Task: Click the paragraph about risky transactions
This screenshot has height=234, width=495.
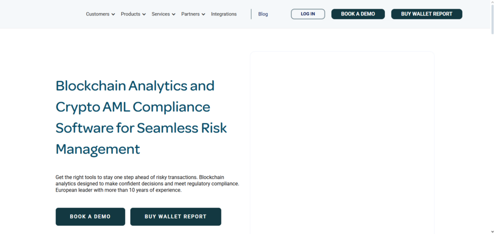Action: point(147,184)
